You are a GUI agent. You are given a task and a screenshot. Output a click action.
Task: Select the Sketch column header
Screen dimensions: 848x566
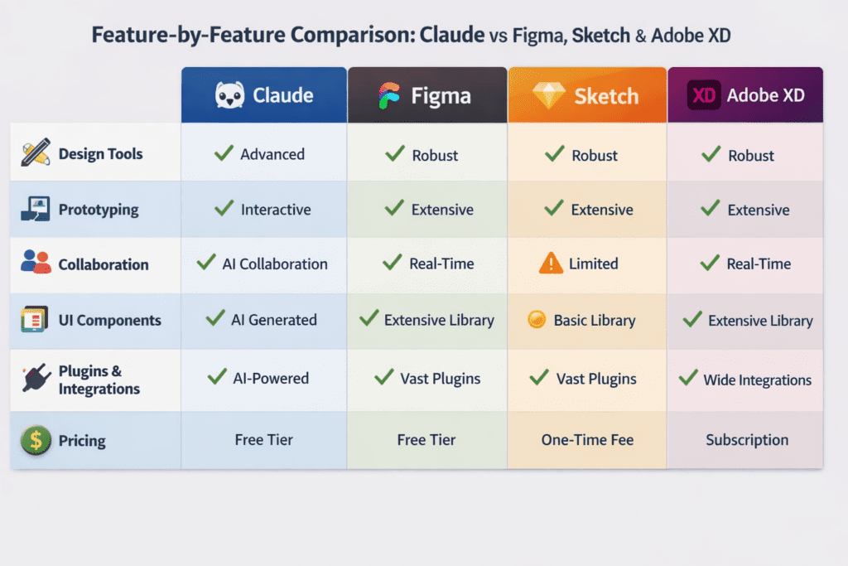587,95
